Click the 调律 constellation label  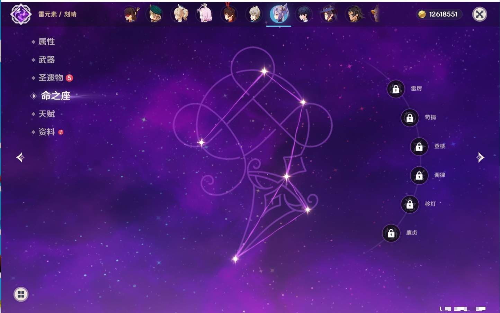point(440,175)
